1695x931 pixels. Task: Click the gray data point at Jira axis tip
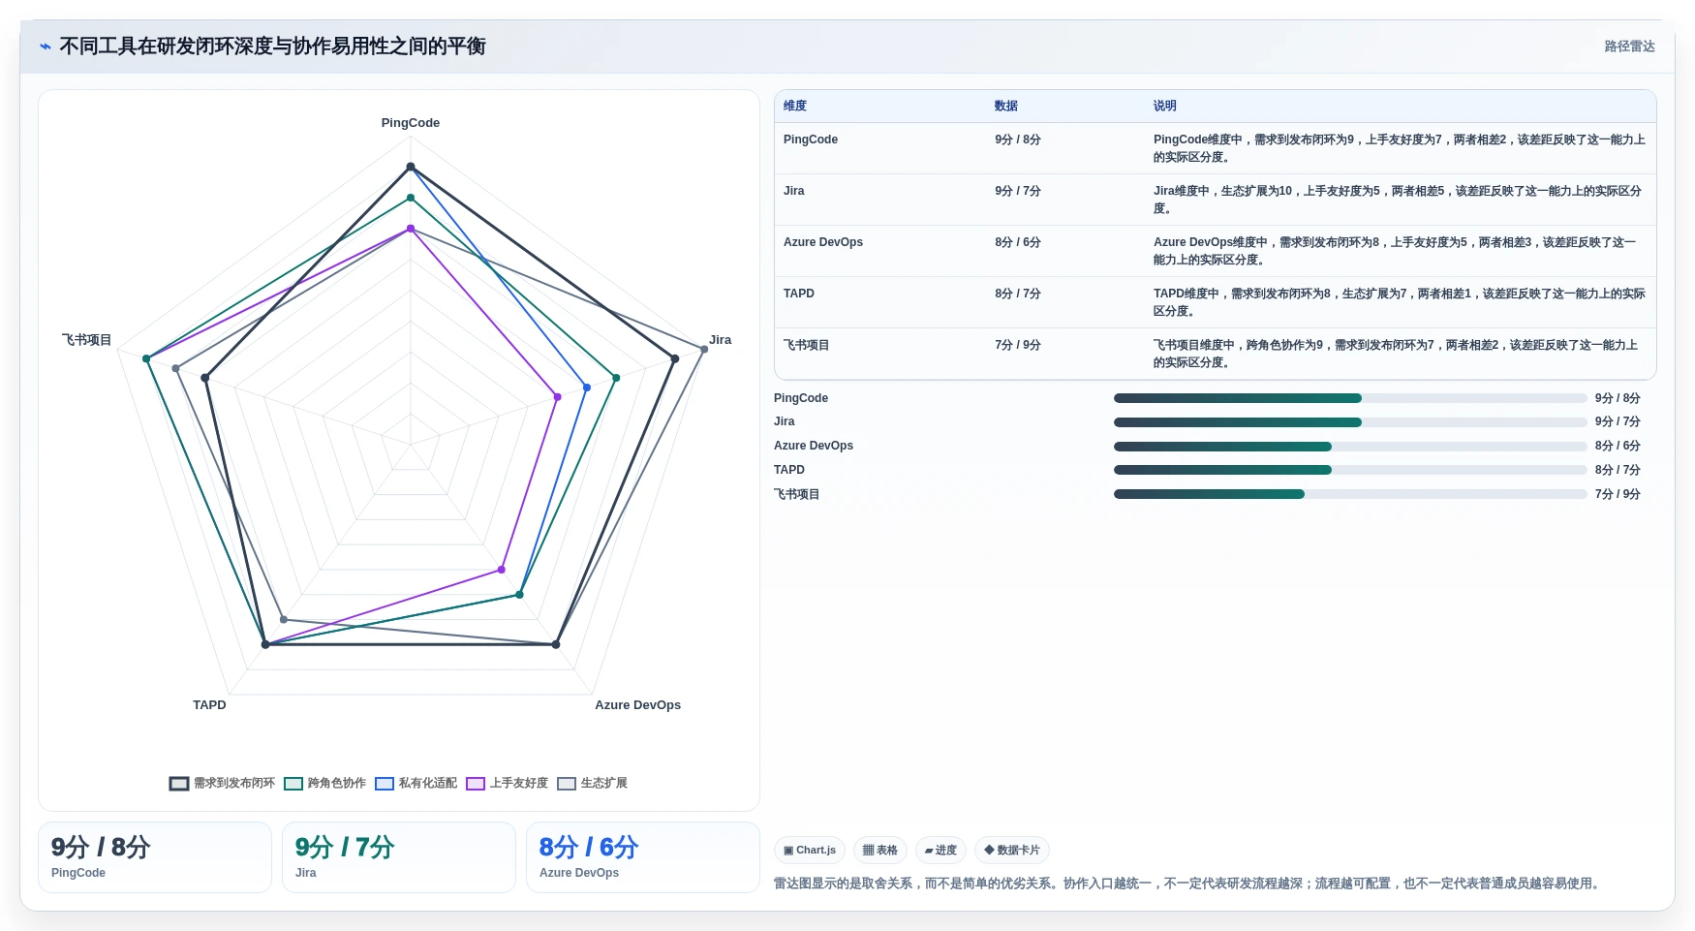[704, 349]
